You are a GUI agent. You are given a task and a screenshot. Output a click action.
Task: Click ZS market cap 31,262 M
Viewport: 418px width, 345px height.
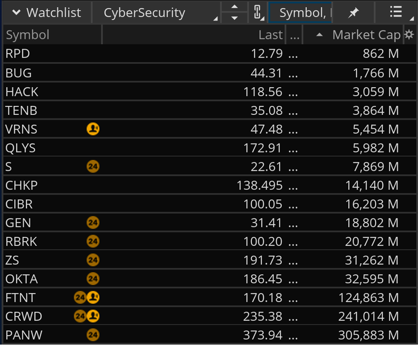click(372, 260)
